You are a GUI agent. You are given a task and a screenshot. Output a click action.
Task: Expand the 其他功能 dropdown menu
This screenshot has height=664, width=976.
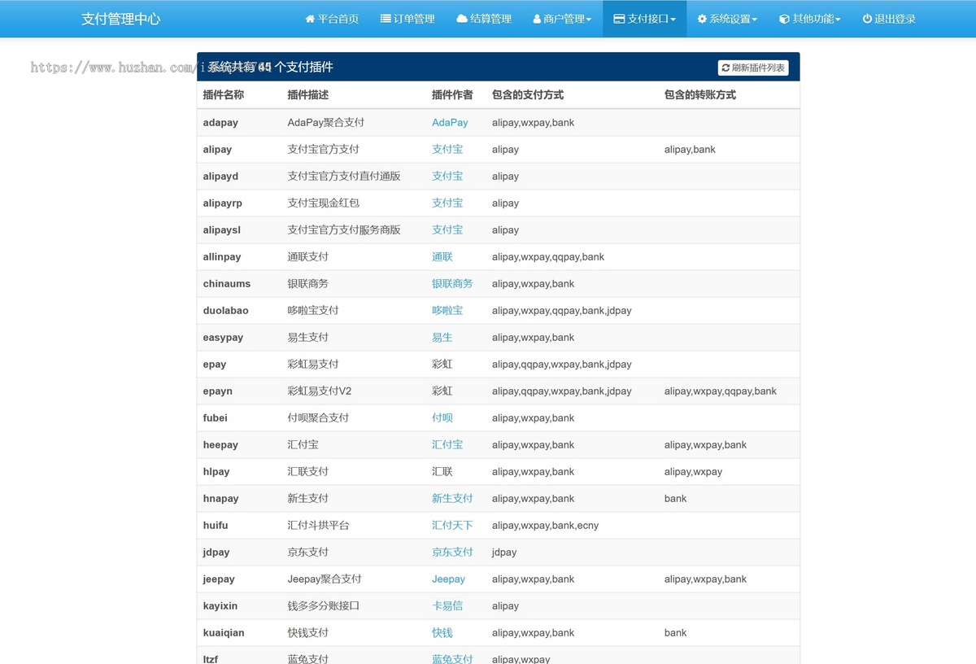pyautogui.click(x=810, y=19)
